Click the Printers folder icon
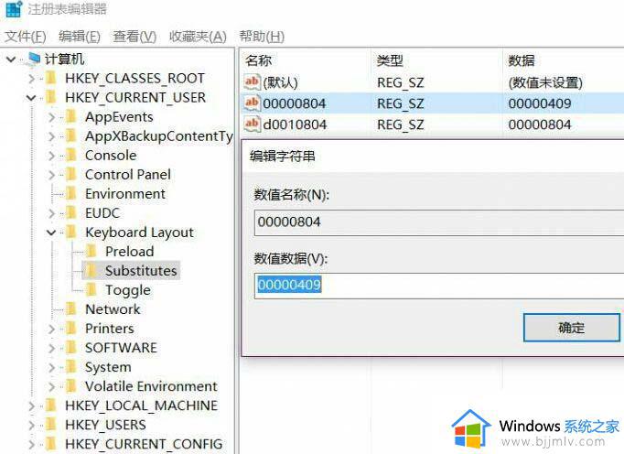The height and width of the screenshot is (454, 624). click(x=70, y=329)
